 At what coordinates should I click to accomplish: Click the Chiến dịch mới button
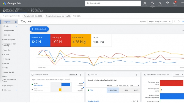[39, 29]
